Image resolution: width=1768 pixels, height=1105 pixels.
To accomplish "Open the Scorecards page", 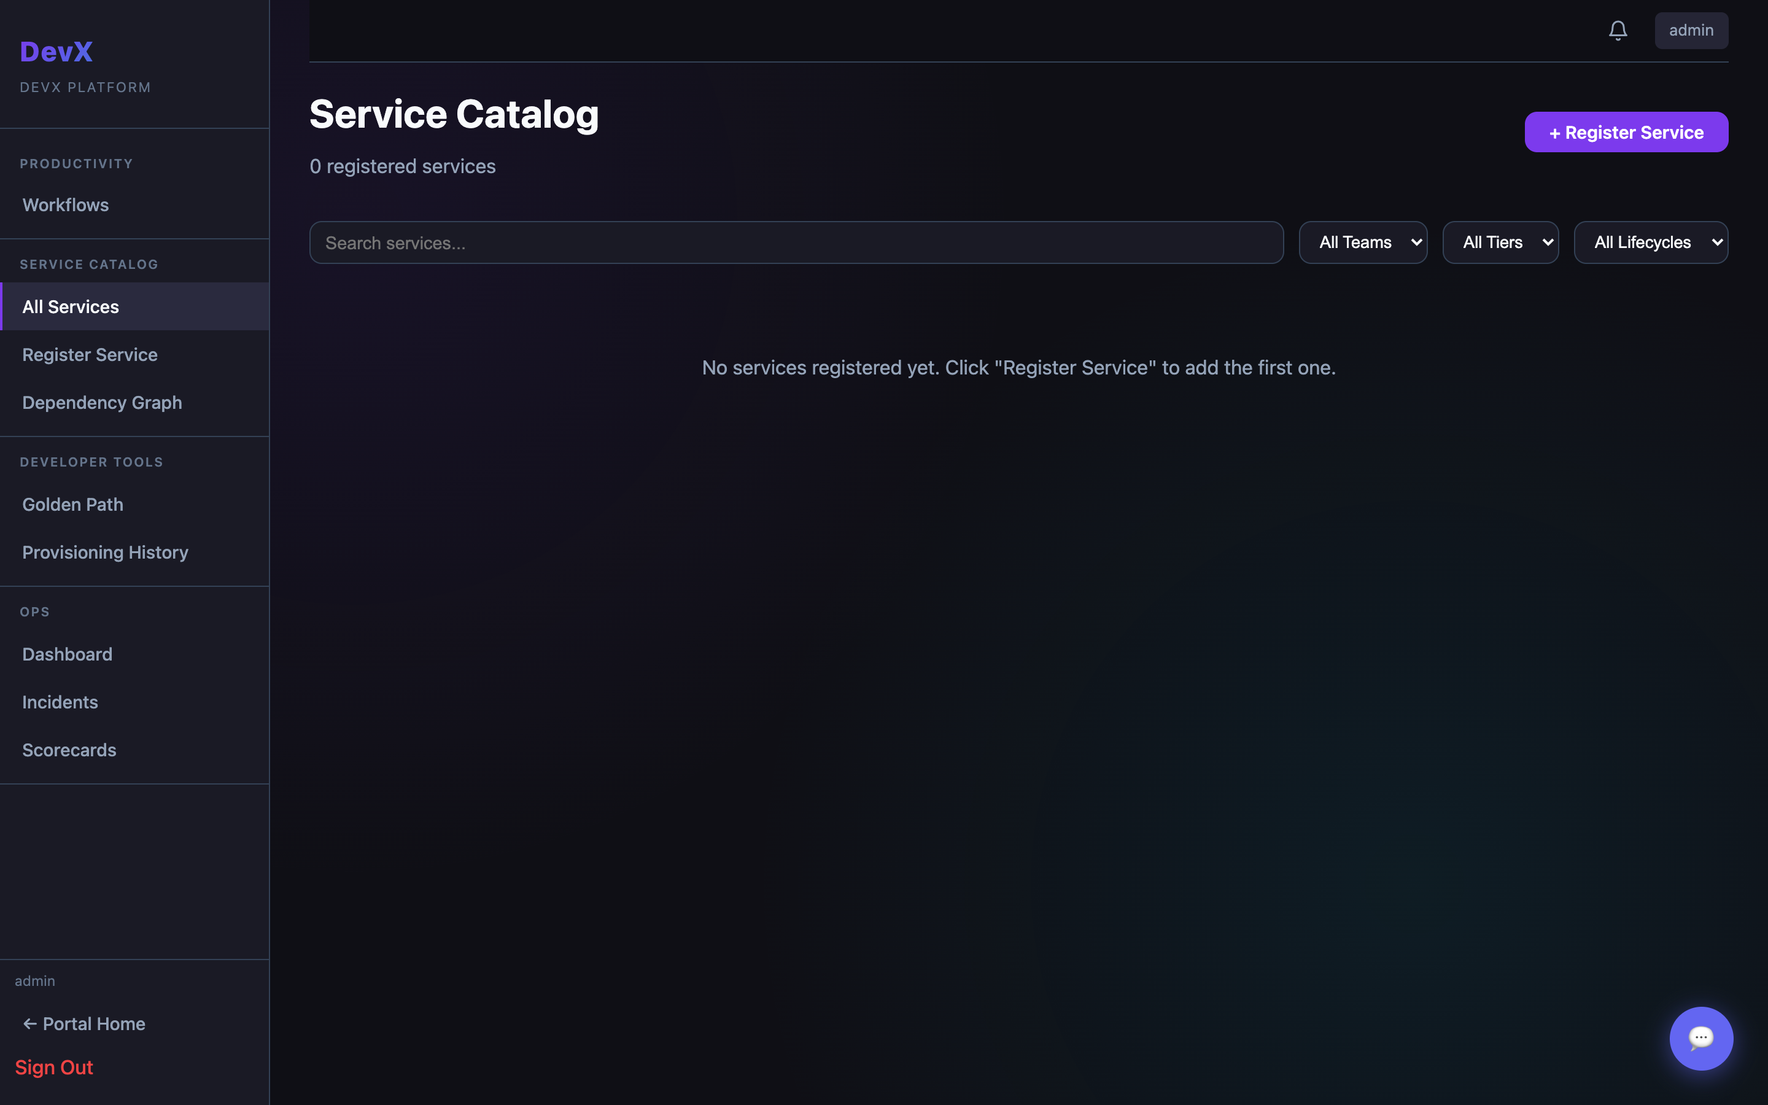I will coord(69,749).
